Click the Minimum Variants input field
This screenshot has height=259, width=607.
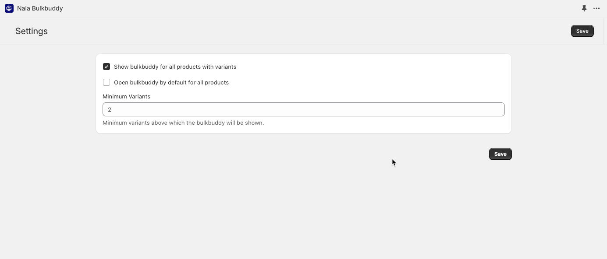[x=303, y=109]
